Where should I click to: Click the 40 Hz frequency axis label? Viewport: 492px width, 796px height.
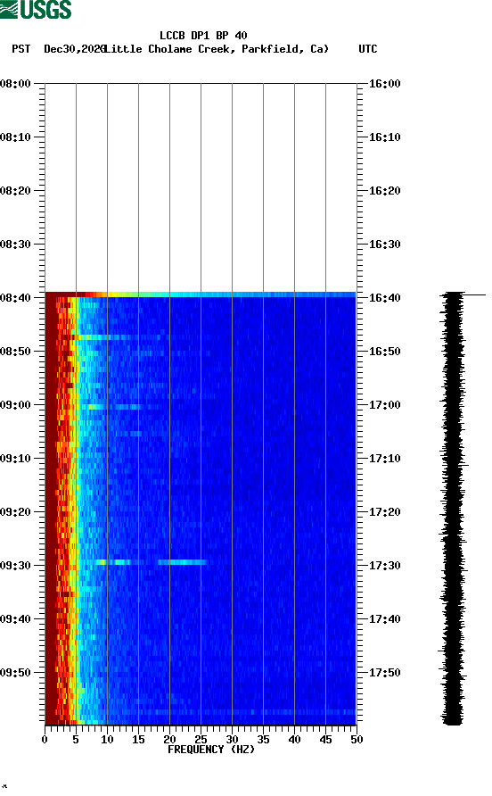294,740
